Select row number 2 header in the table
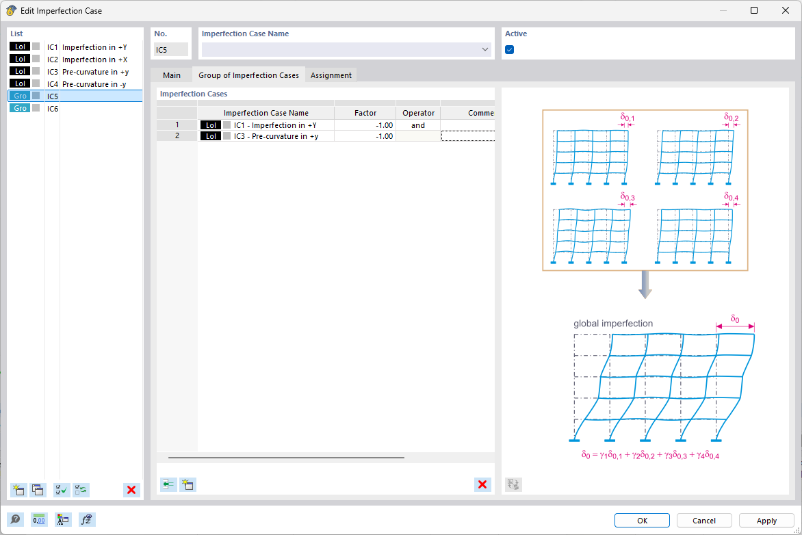The width and height of the screenshot is (802, 535). 177,136
